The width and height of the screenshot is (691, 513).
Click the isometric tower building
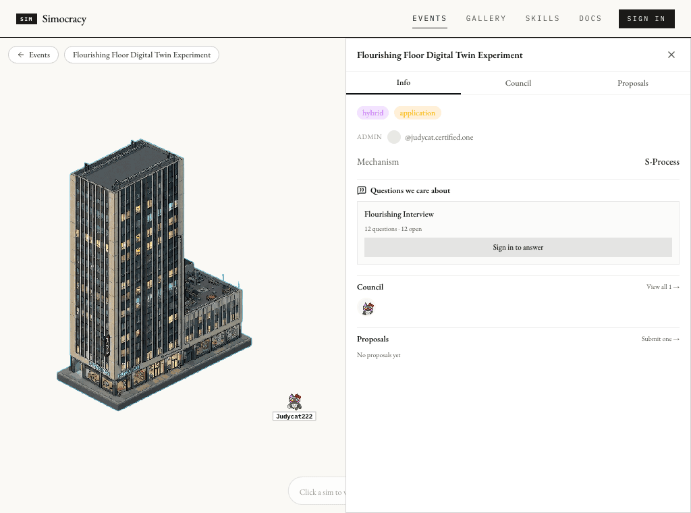[x=150, y=274]
